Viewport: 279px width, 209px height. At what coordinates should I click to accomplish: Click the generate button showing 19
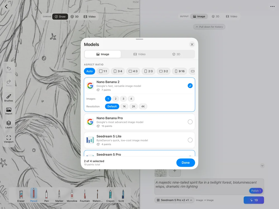coord(254,200)
